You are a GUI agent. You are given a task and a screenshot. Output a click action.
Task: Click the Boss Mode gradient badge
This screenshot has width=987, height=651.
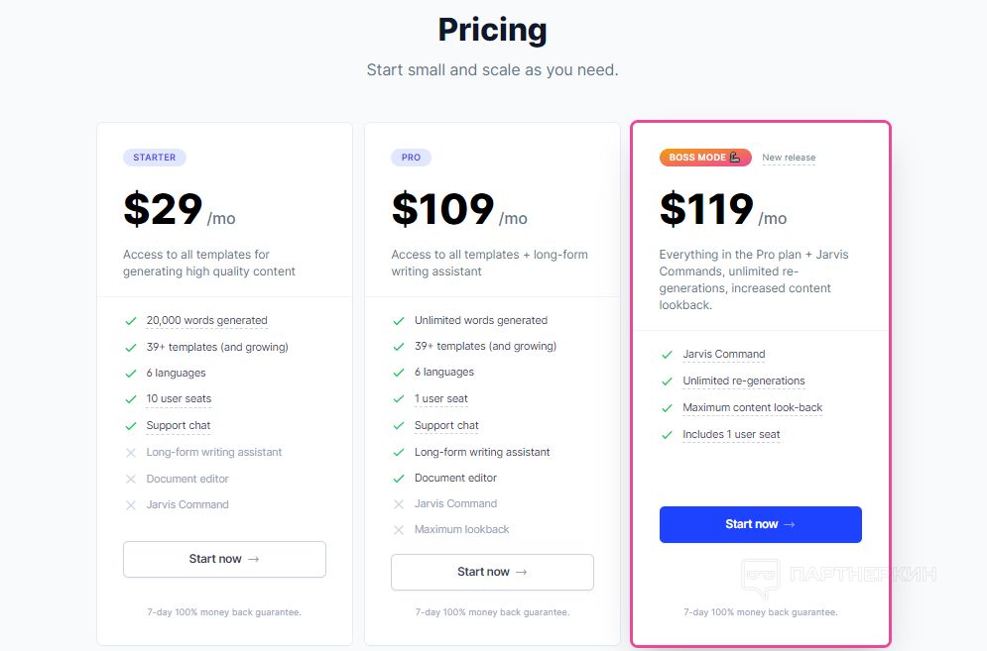click(x=704, y=158)
